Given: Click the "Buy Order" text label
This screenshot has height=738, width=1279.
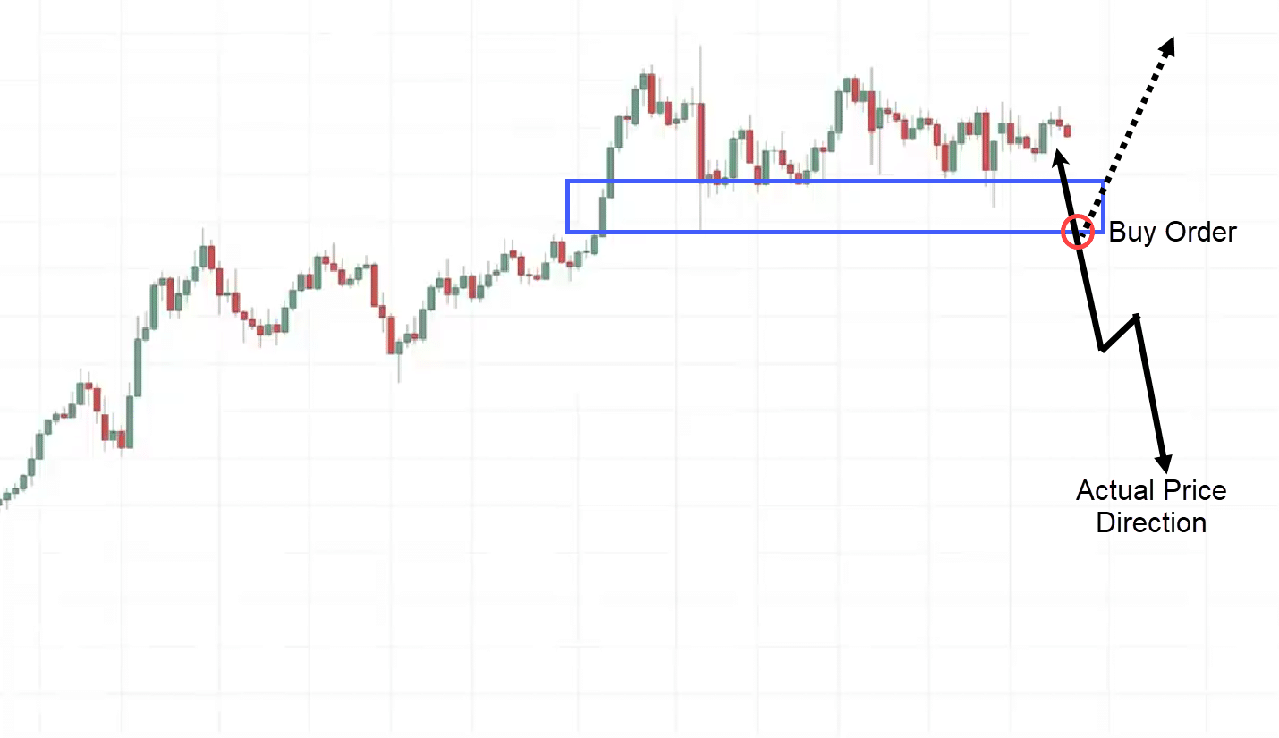Looking at the screenshot, I should 1173,233.
